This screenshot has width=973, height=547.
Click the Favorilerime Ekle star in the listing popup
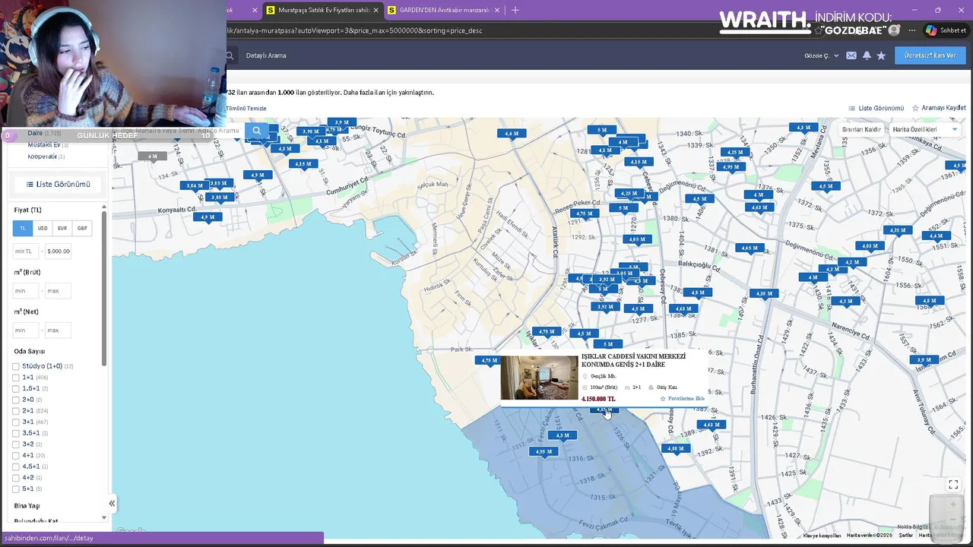pos(663,399)
